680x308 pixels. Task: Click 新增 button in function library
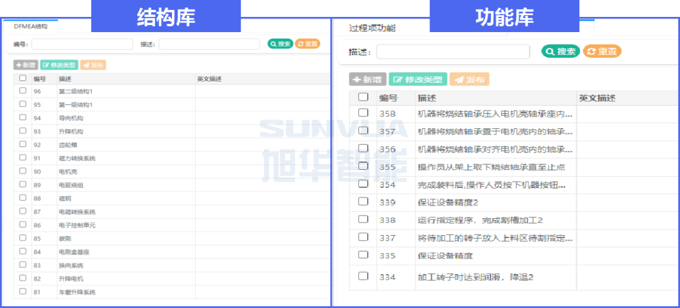[368, 80]
